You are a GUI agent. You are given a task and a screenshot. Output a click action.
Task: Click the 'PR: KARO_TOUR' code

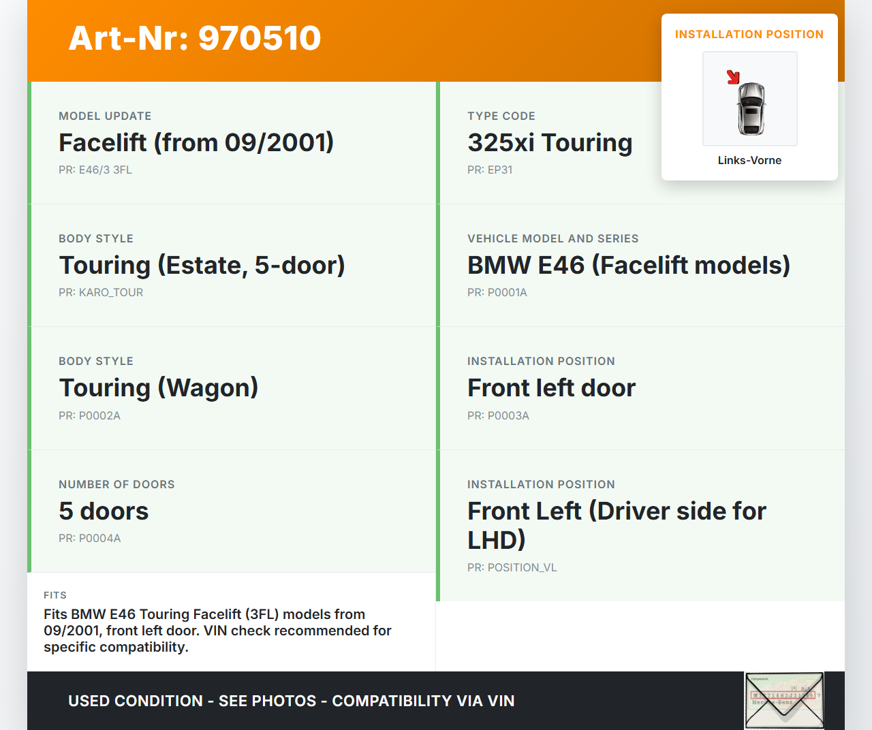coord(101,292)
